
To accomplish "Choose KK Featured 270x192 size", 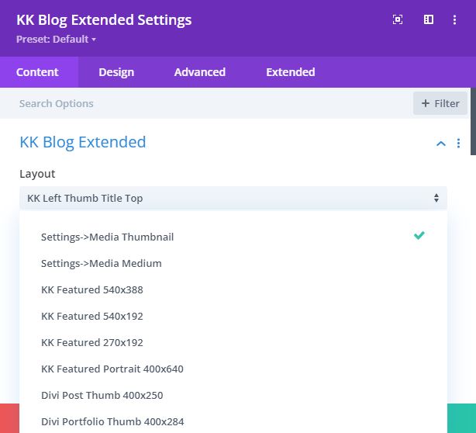I will coord(233,343).
